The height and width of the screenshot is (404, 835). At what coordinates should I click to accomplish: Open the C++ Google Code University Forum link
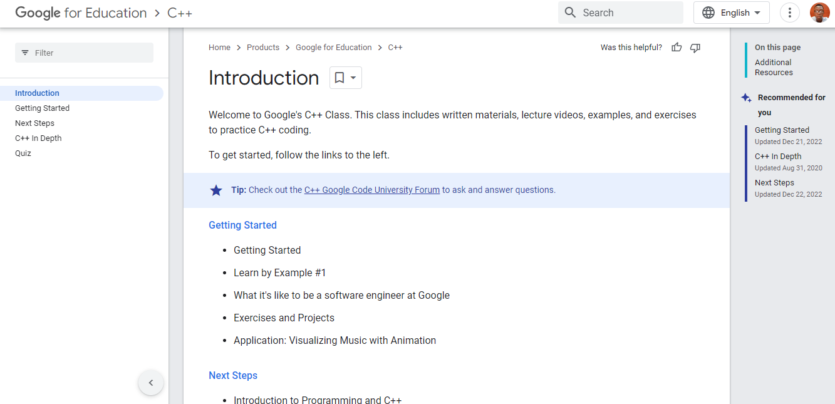point(371,190)
